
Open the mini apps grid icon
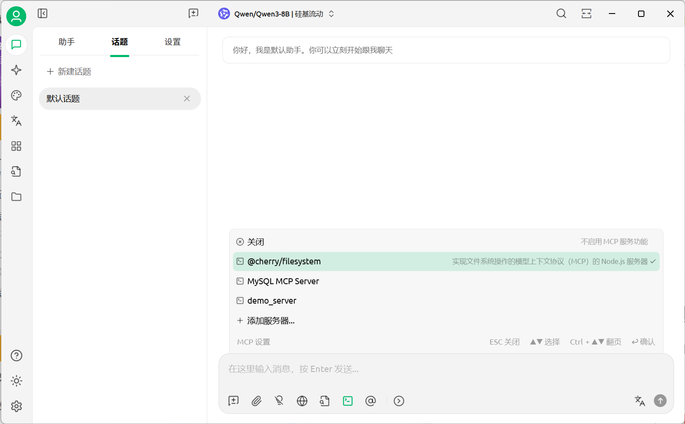click(16, 146)
